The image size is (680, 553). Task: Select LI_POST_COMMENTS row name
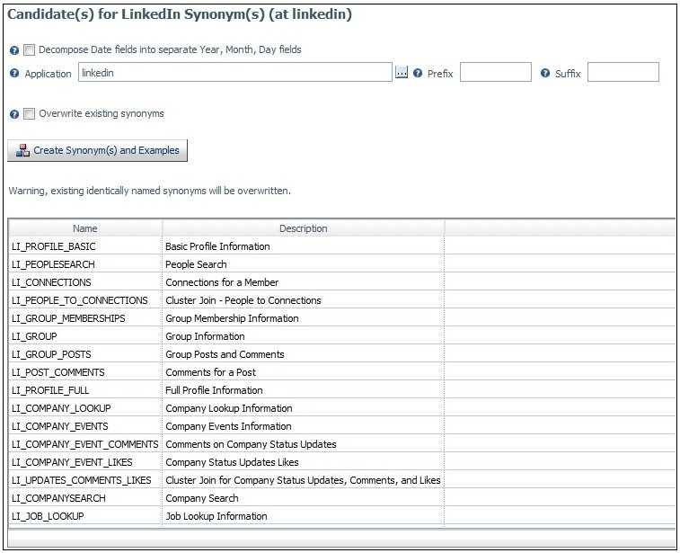point(58,372)
